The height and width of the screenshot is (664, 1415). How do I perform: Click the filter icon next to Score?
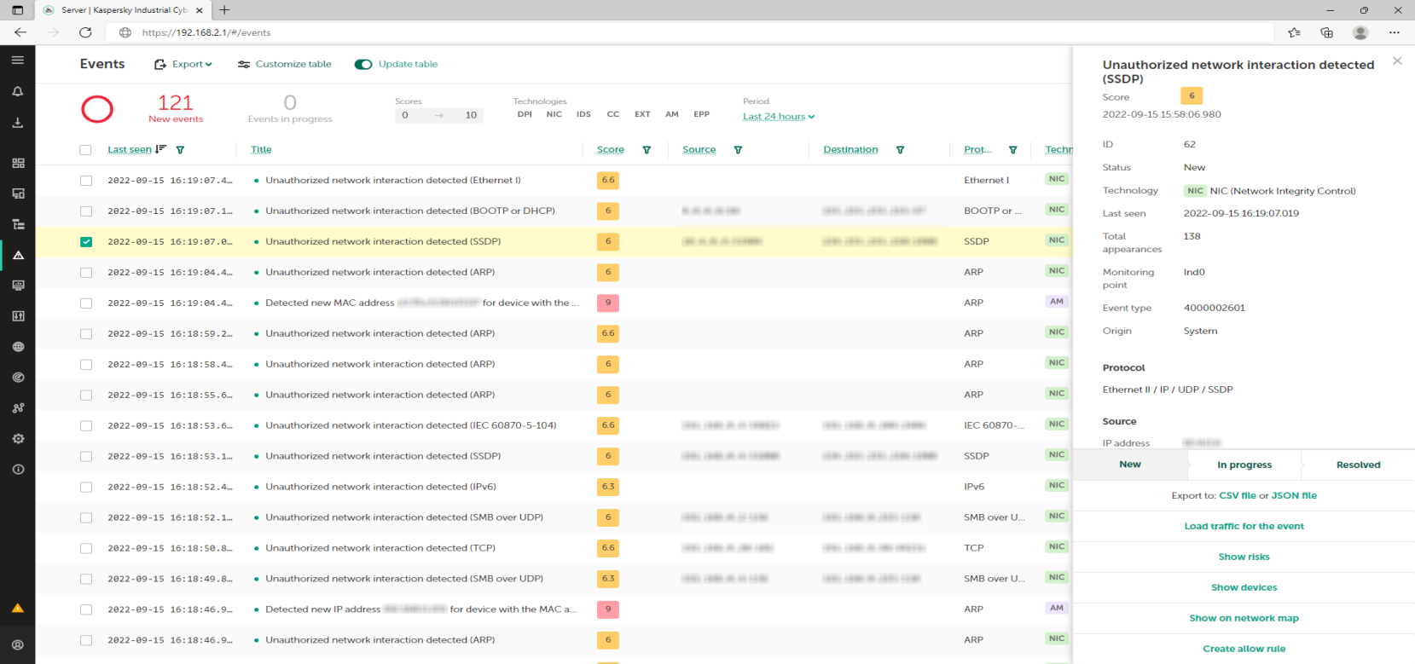coord(647,150)
